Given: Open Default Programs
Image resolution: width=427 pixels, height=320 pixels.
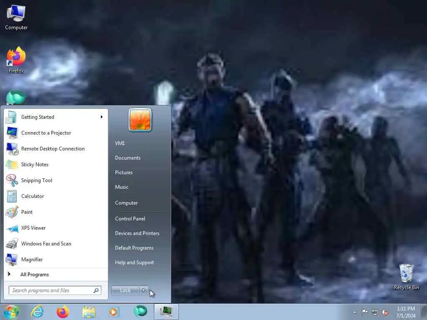Looking at the screenshot, I should pos(134,248).
